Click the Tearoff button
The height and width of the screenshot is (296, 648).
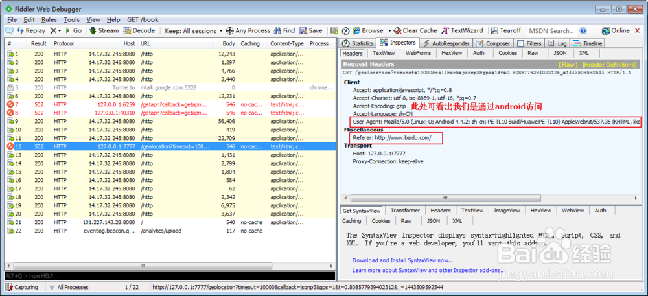coord(506,30)
